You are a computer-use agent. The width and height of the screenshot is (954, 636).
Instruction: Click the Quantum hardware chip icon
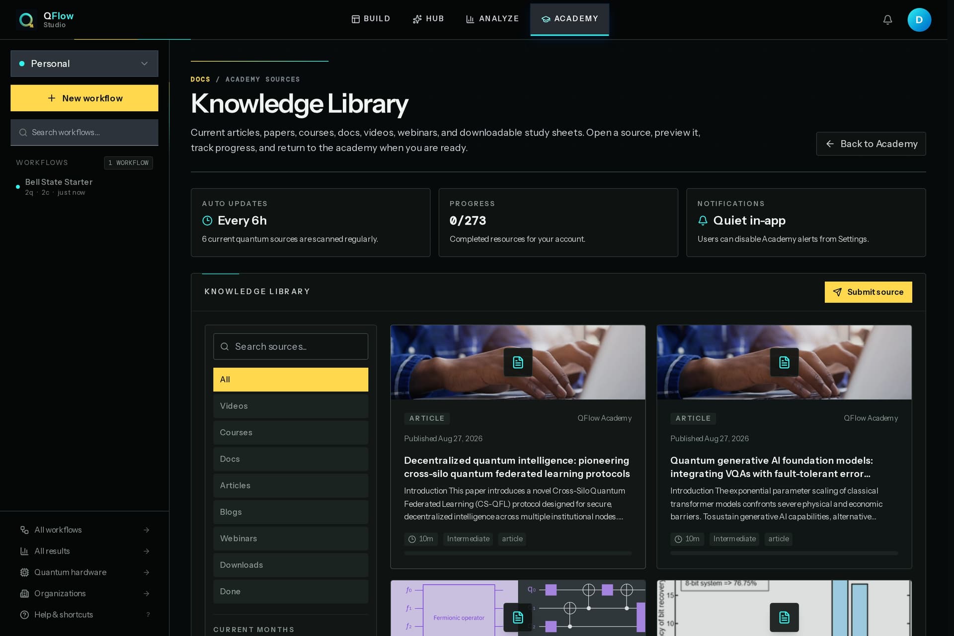coord(24,572)
